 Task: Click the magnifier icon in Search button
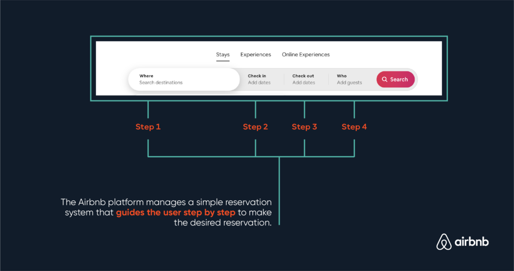point(384,79)
